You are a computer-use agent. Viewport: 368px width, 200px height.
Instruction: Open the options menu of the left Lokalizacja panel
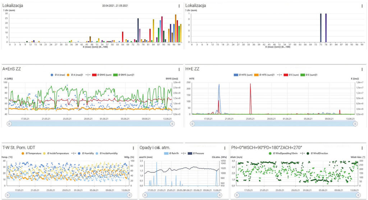pos(179,6)
